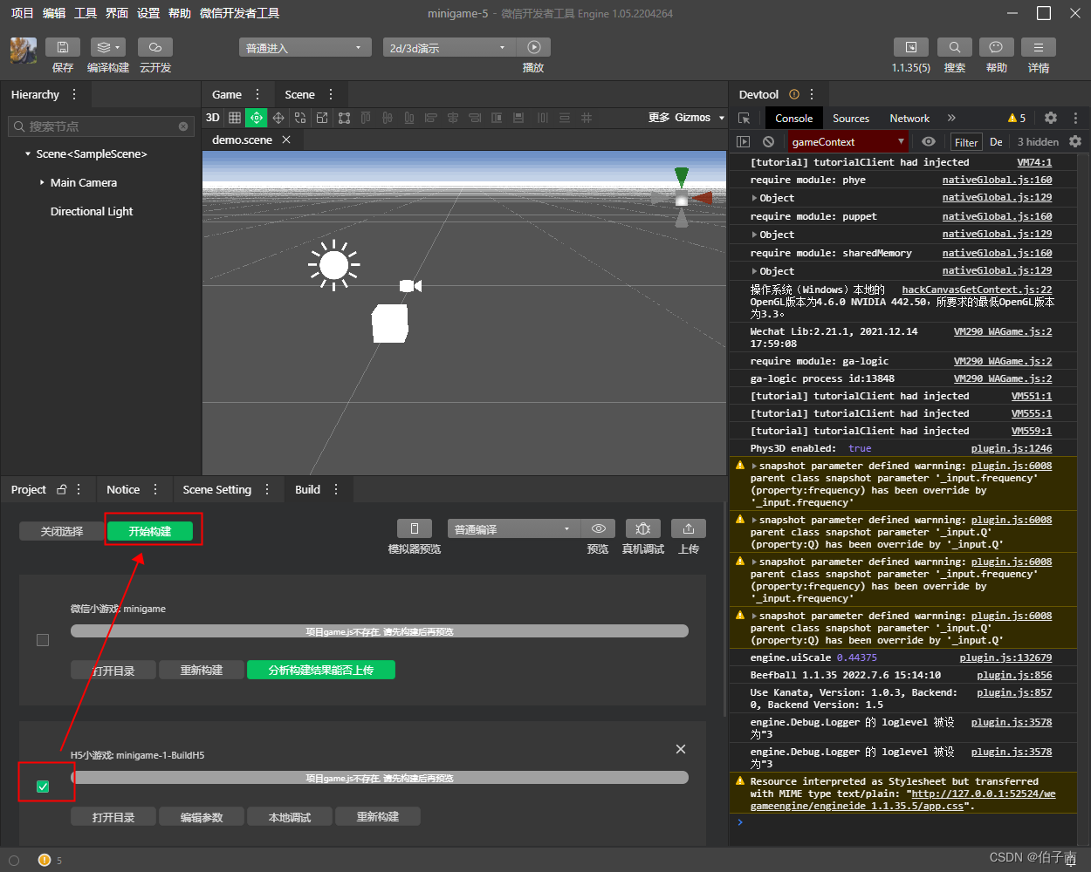Click the 微信小游戏 build progress bar

point(380,631)
